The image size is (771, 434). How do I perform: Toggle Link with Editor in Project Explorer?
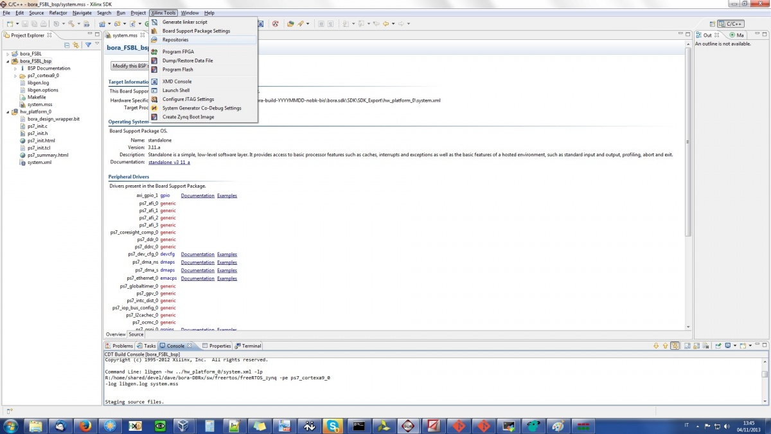76,45
